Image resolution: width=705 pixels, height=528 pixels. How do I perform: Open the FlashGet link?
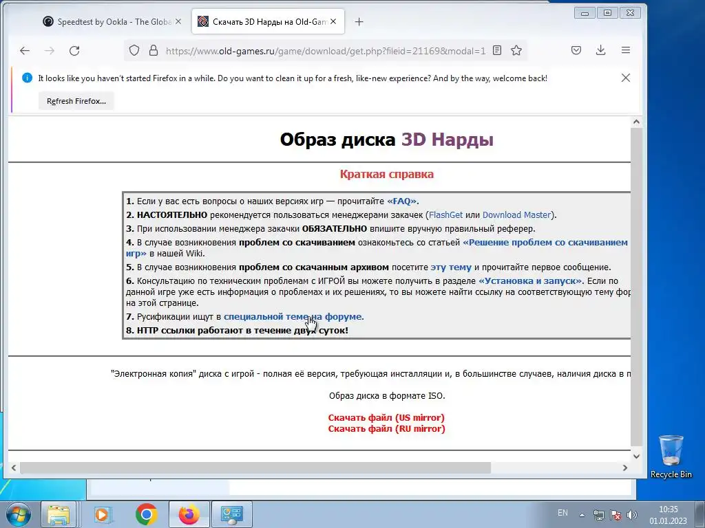tap(445, 215)
